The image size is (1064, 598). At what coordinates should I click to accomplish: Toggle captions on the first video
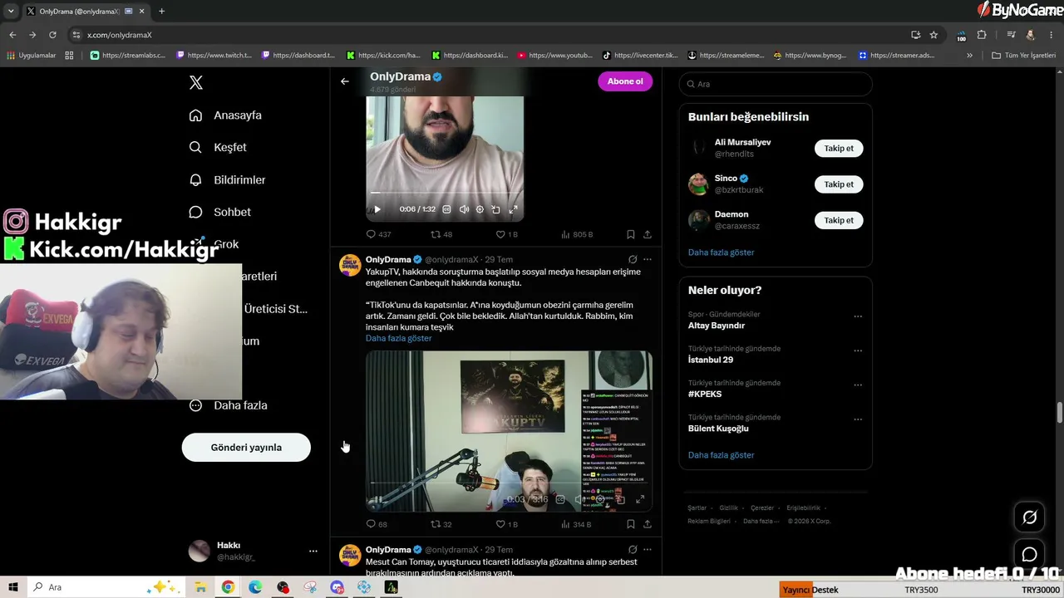click(446, 209)
